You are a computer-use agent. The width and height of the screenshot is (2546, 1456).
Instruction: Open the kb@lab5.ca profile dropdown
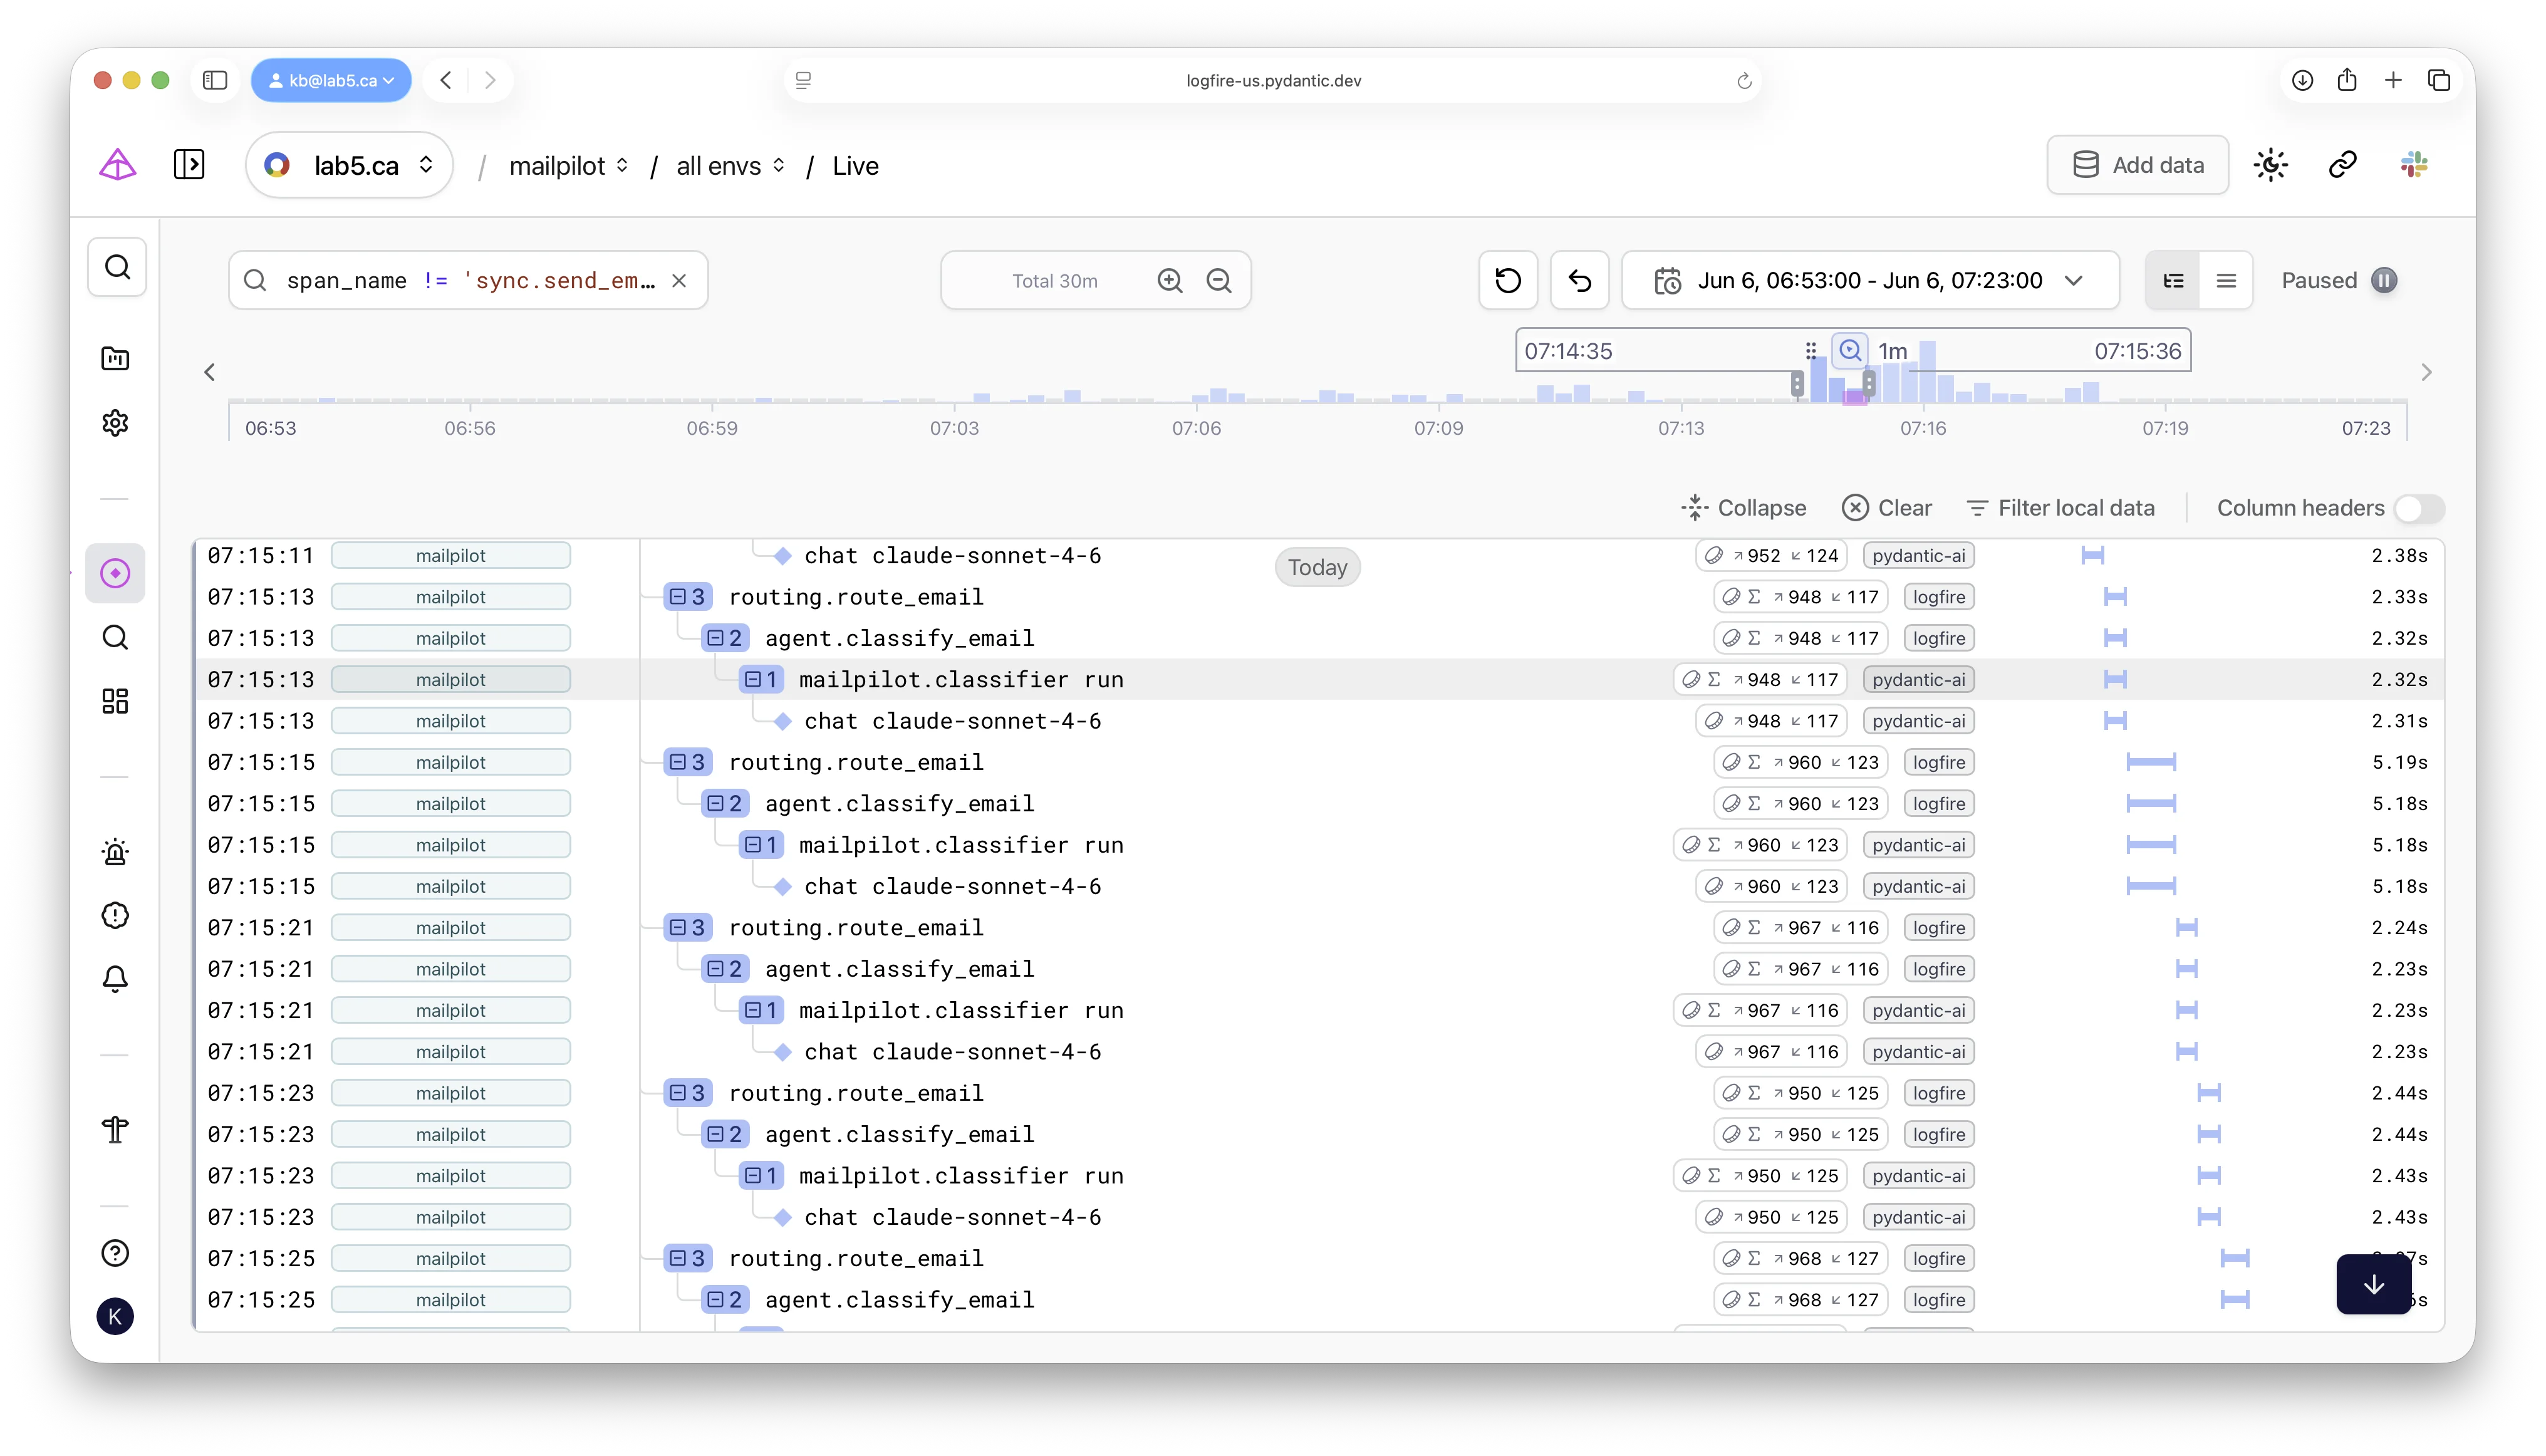[x=331, y=80]
